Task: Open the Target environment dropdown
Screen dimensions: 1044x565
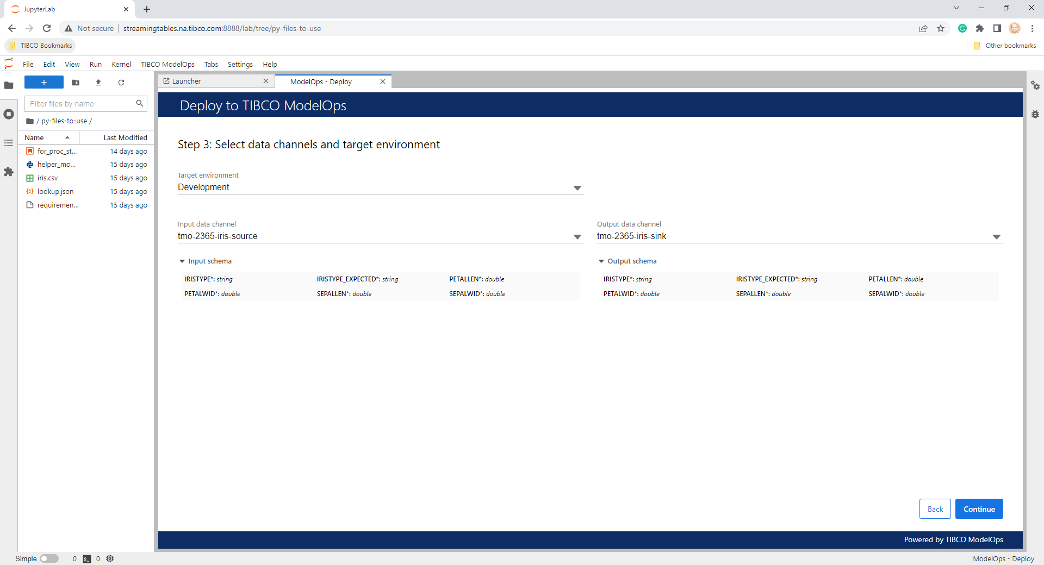Action: pyautogui.click(x=381, y=187)
